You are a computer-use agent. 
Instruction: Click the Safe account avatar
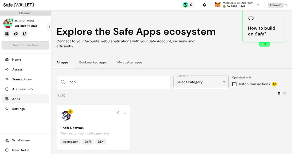tap(8, 23)
